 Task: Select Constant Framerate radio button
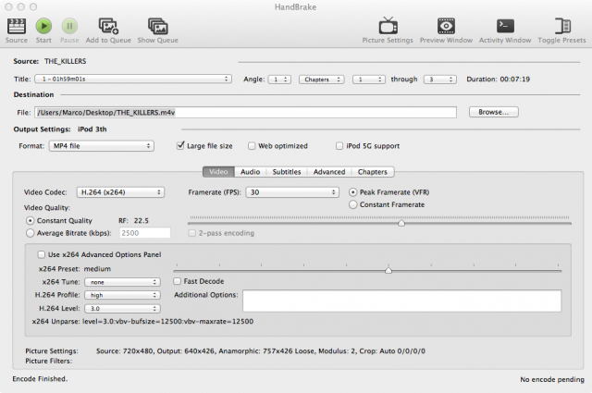click(352, 204)
